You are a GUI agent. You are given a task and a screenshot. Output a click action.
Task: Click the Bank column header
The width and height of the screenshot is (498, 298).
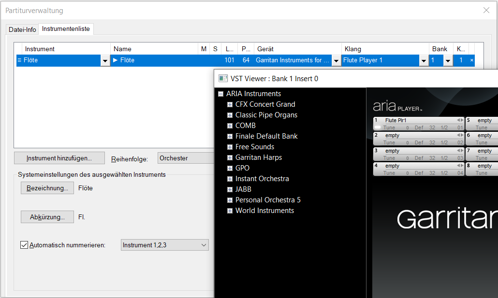[x=441, y=49]
